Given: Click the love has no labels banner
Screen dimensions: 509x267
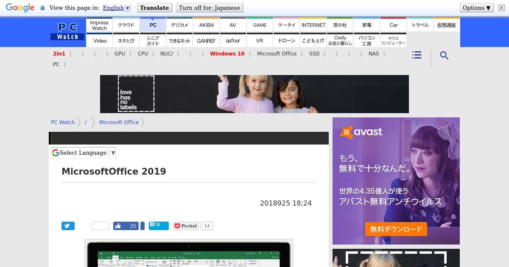Looking at the screenshot, I should pyautogui.click(x=255, y=94).
